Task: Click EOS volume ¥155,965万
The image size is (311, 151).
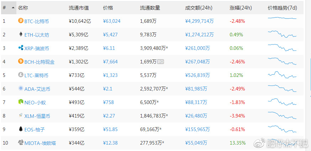Action: tap(197, 129)
